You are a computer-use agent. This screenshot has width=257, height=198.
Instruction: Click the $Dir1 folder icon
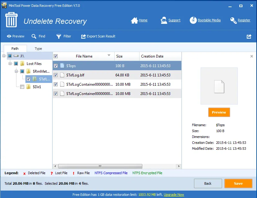[x=28, y=87]
